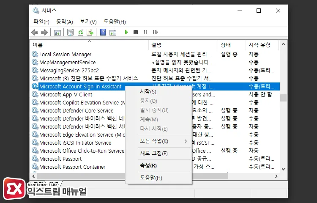
Task: Select the McpManagementService row
Action: (x=155, y=62)
